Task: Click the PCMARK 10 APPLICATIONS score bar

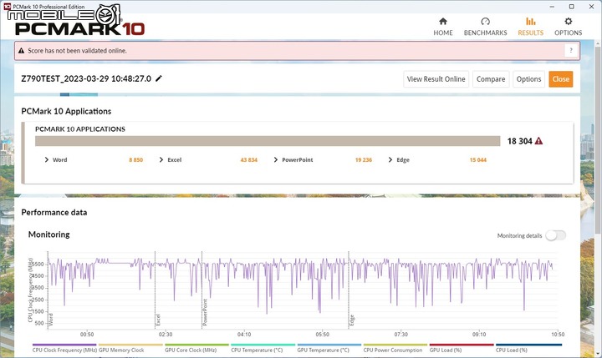Action: coord(268,141)
